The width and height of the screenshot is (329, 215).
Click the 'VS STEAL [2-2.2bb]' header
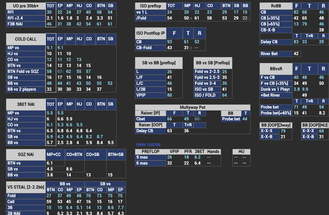coord(25,187)
